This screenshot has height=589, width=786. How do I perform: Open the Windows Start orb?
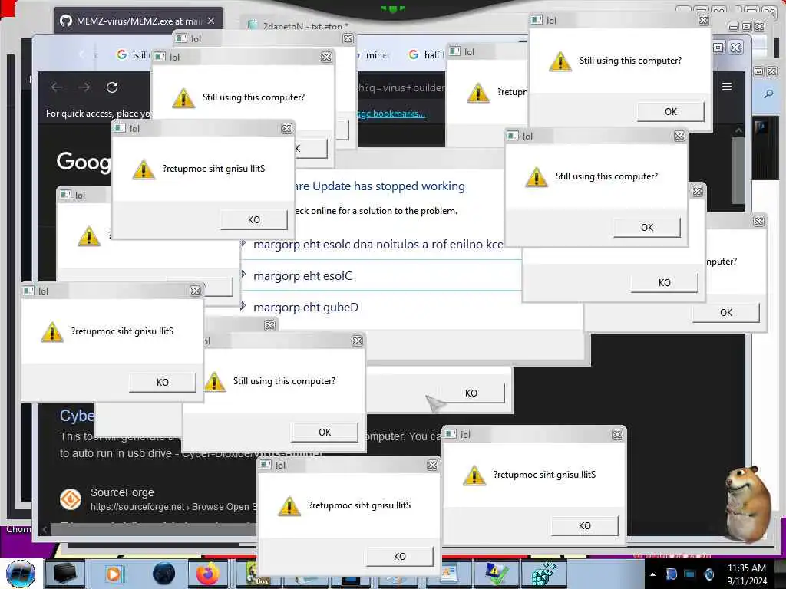tap(21, 574)
